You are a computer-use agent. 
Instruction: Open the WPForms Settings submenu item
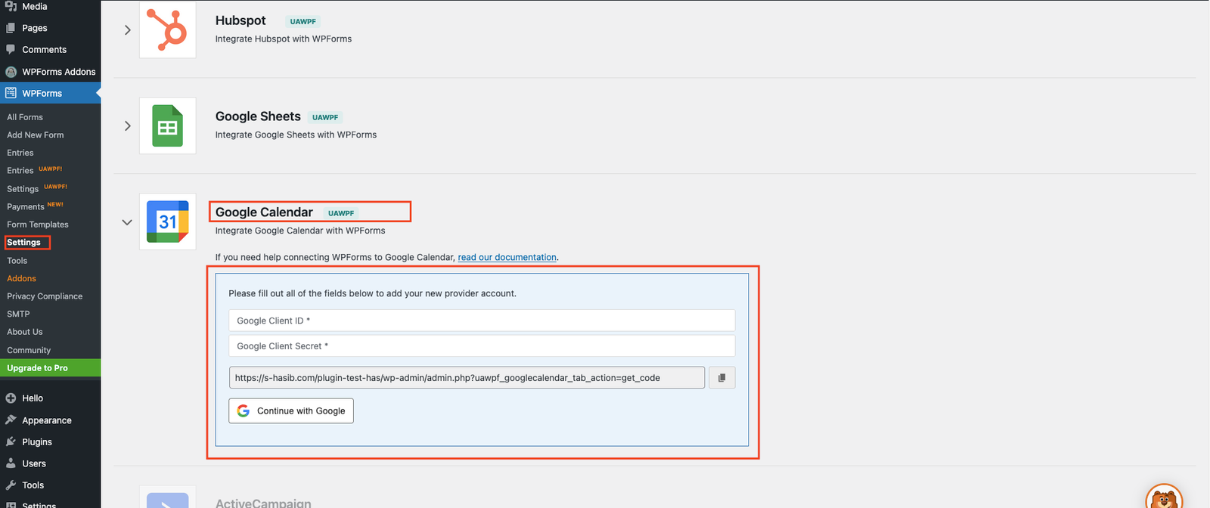coord(24,243)
